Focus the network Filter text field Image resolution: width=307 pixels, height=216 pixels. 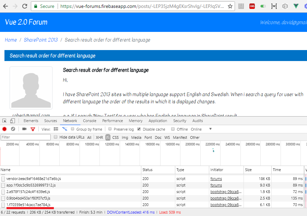[x=26, y=137]
